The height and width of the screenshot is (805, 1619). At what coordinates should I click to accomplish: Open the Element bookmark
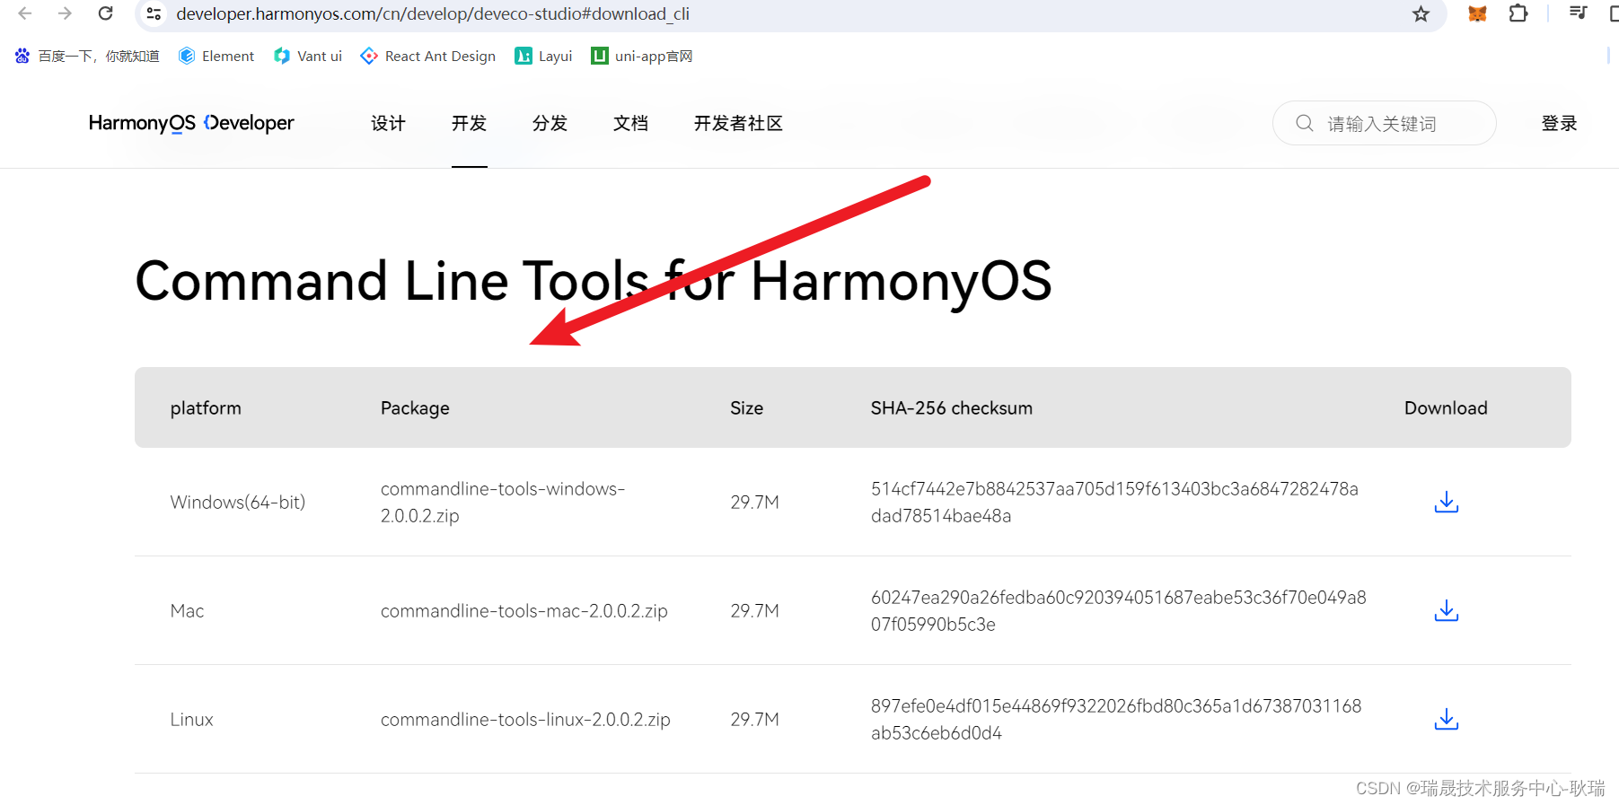point(216,56)
